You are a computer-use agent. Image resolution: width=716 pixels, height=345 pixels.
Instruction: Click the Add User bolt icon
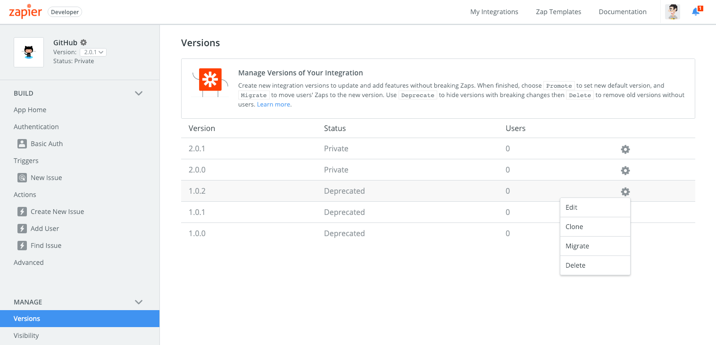[x=22, y=229]
